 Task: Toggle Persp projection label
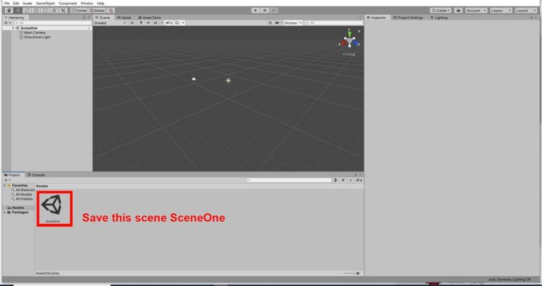[349, 54]
